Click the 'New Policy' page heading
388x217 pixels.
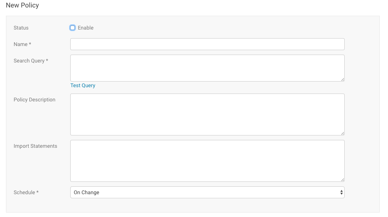(22, 5)
